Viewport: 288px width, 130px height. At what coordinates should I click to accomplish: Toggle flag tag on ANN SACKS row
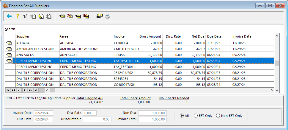pos(9,55)
